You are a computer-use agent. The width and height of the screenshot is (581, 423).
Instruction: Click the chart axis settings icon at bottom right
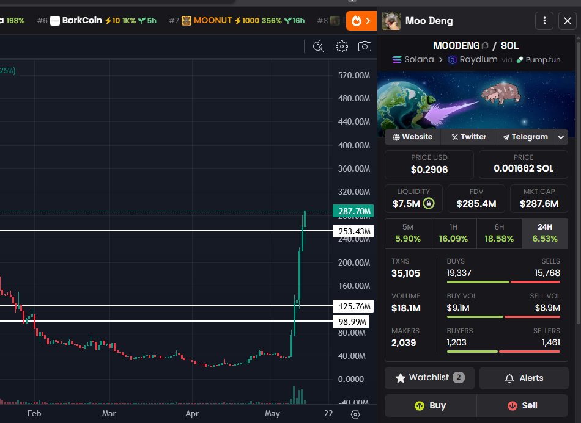coord(355,414)
